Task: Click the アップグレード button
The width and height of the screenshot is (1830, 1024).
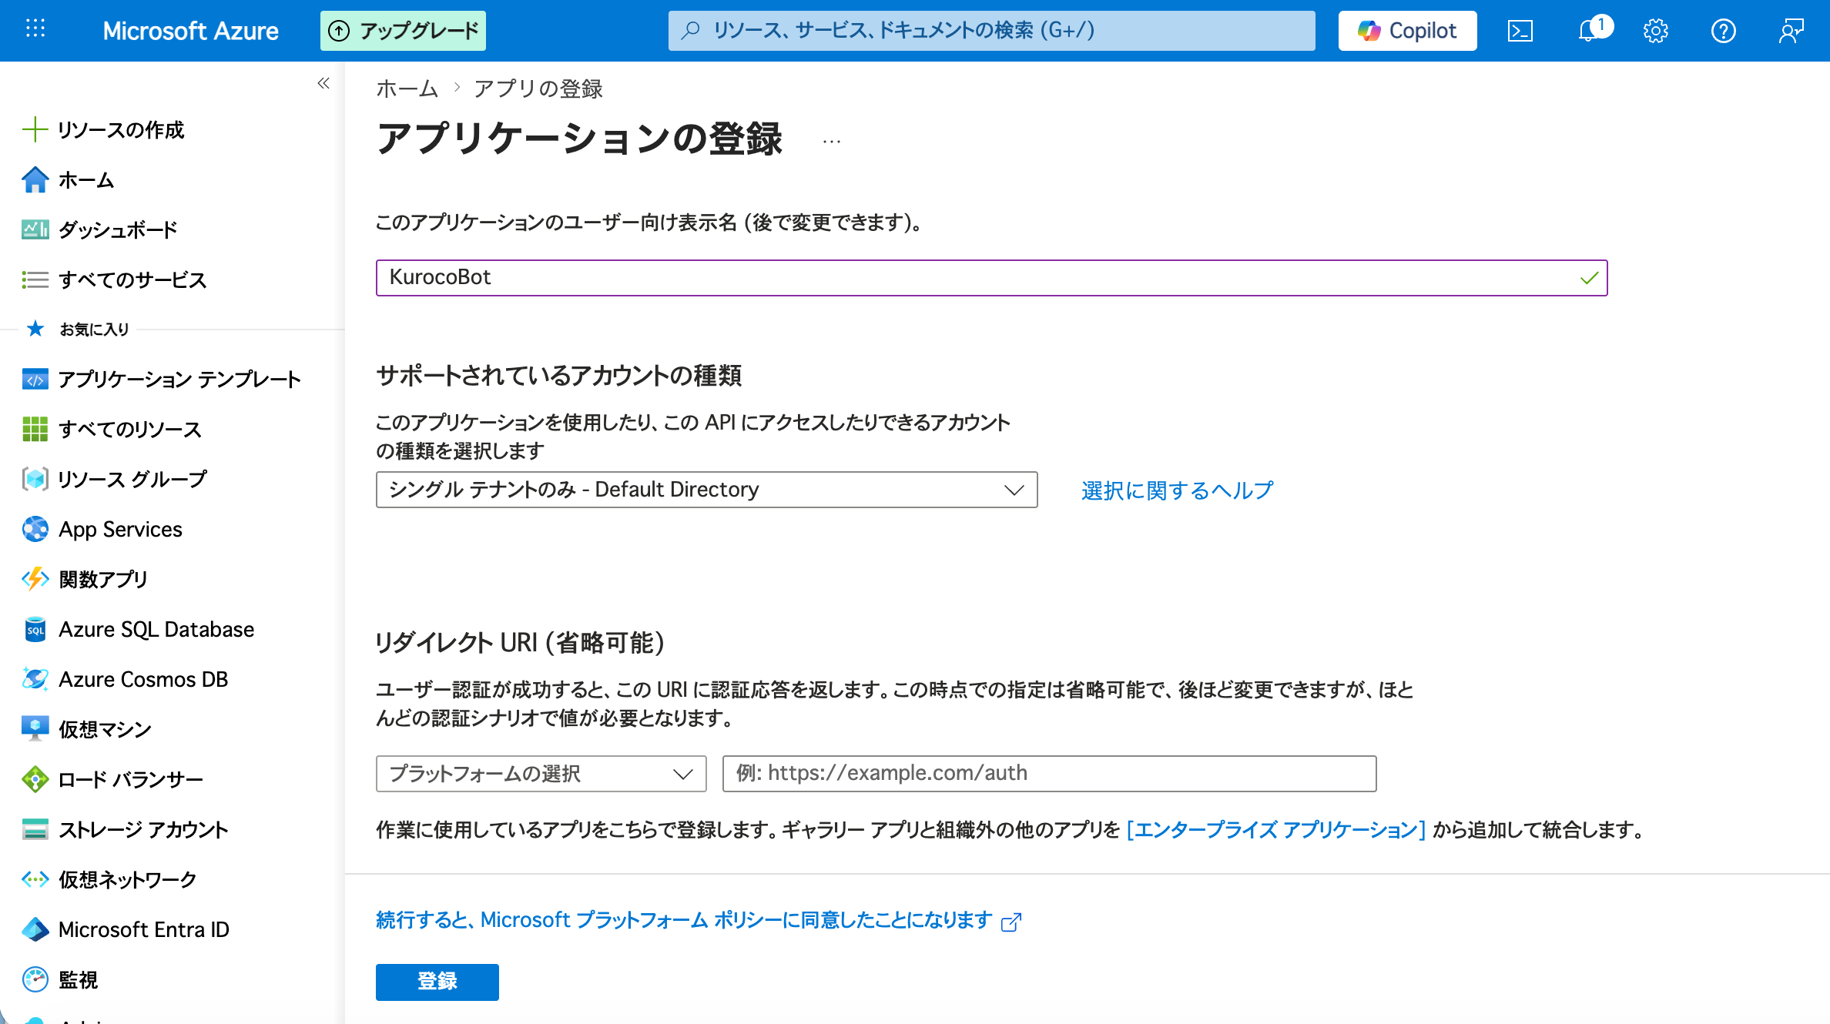Action: point(403,31)
